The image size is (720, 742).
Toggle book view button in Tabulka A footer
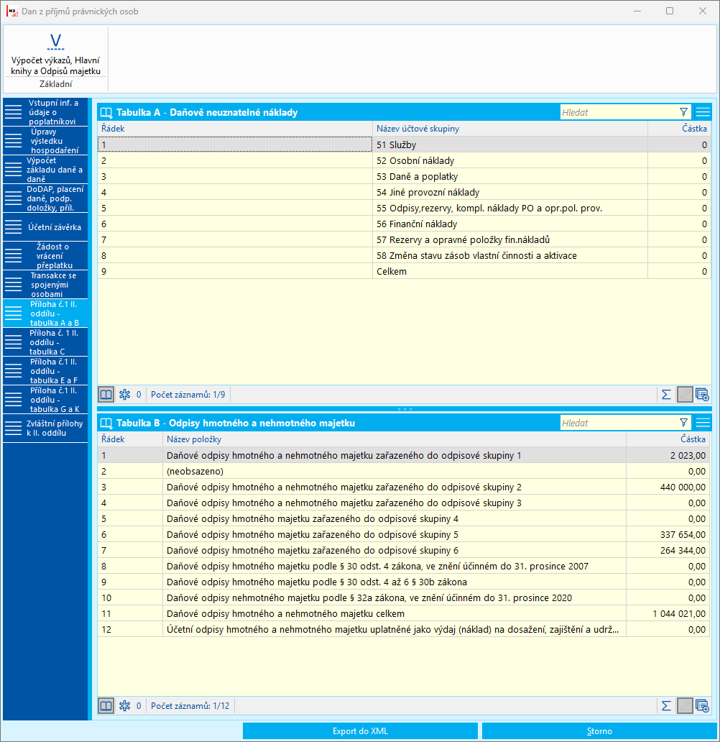pyautogui.click(x=106, y=395)
